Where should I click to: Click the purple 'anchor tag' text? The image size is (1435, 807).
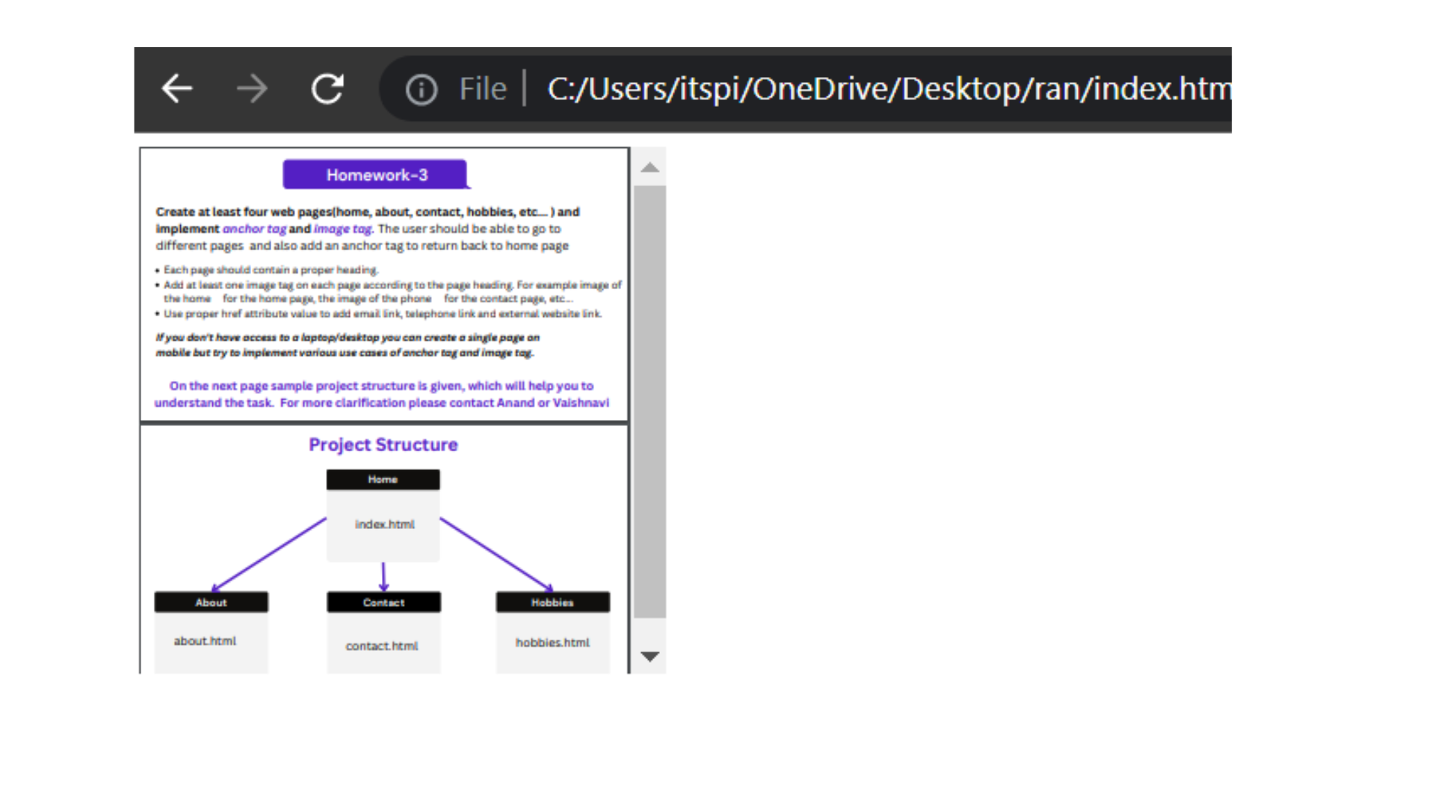pyautogui.click(x=254, y=229)
